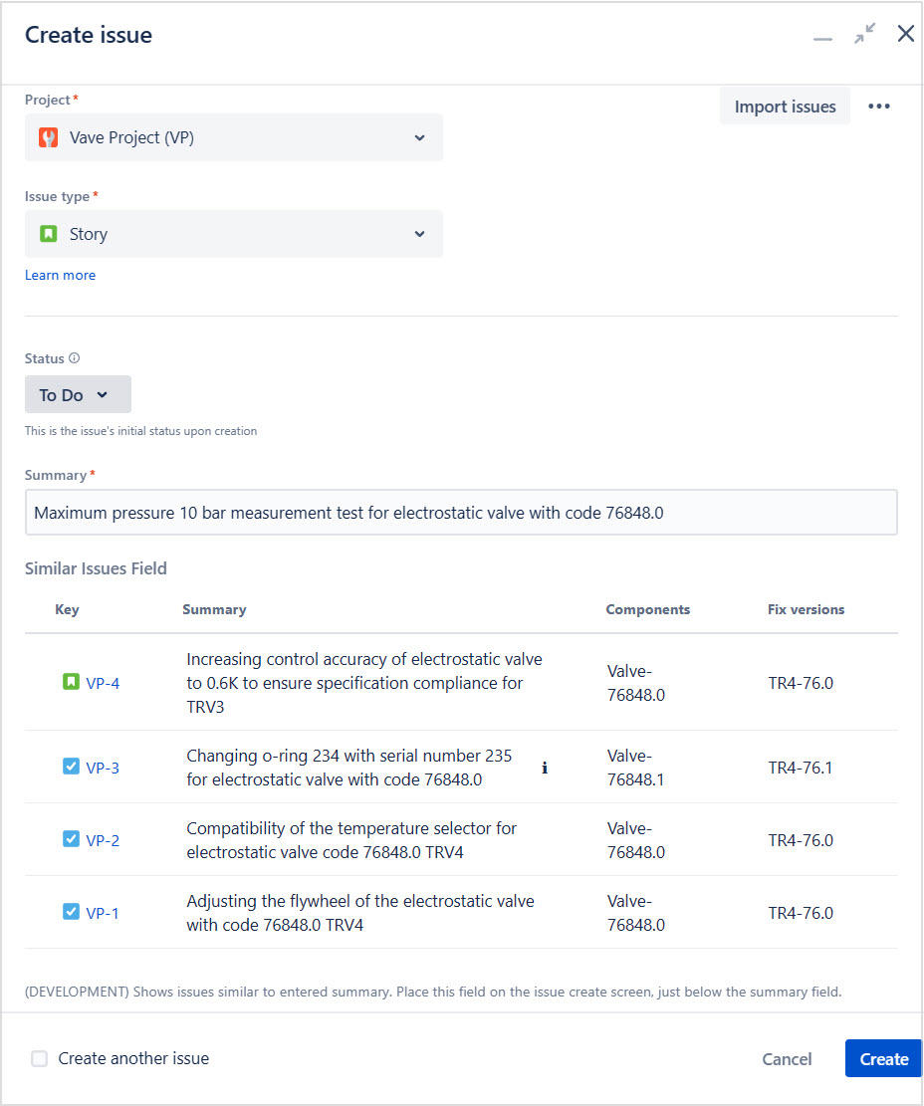This screenshot has height=1106, width=924.
Task: Click the Task type icon beside VP-1
Action: click(x=71, y=912)
